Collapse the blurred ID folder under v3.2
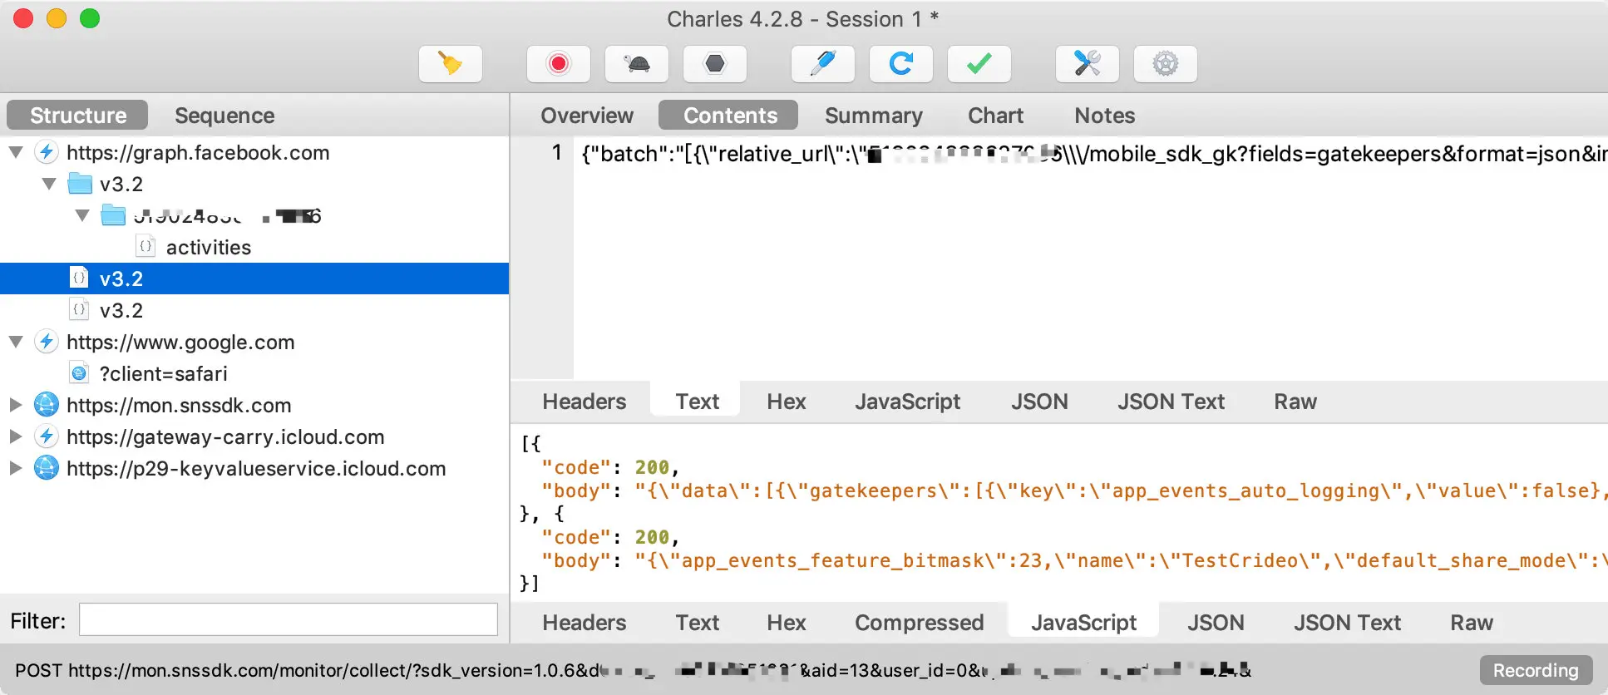The width and height of the screenshot is (1608, 695). pyautogui.click(x=82, y=215)
